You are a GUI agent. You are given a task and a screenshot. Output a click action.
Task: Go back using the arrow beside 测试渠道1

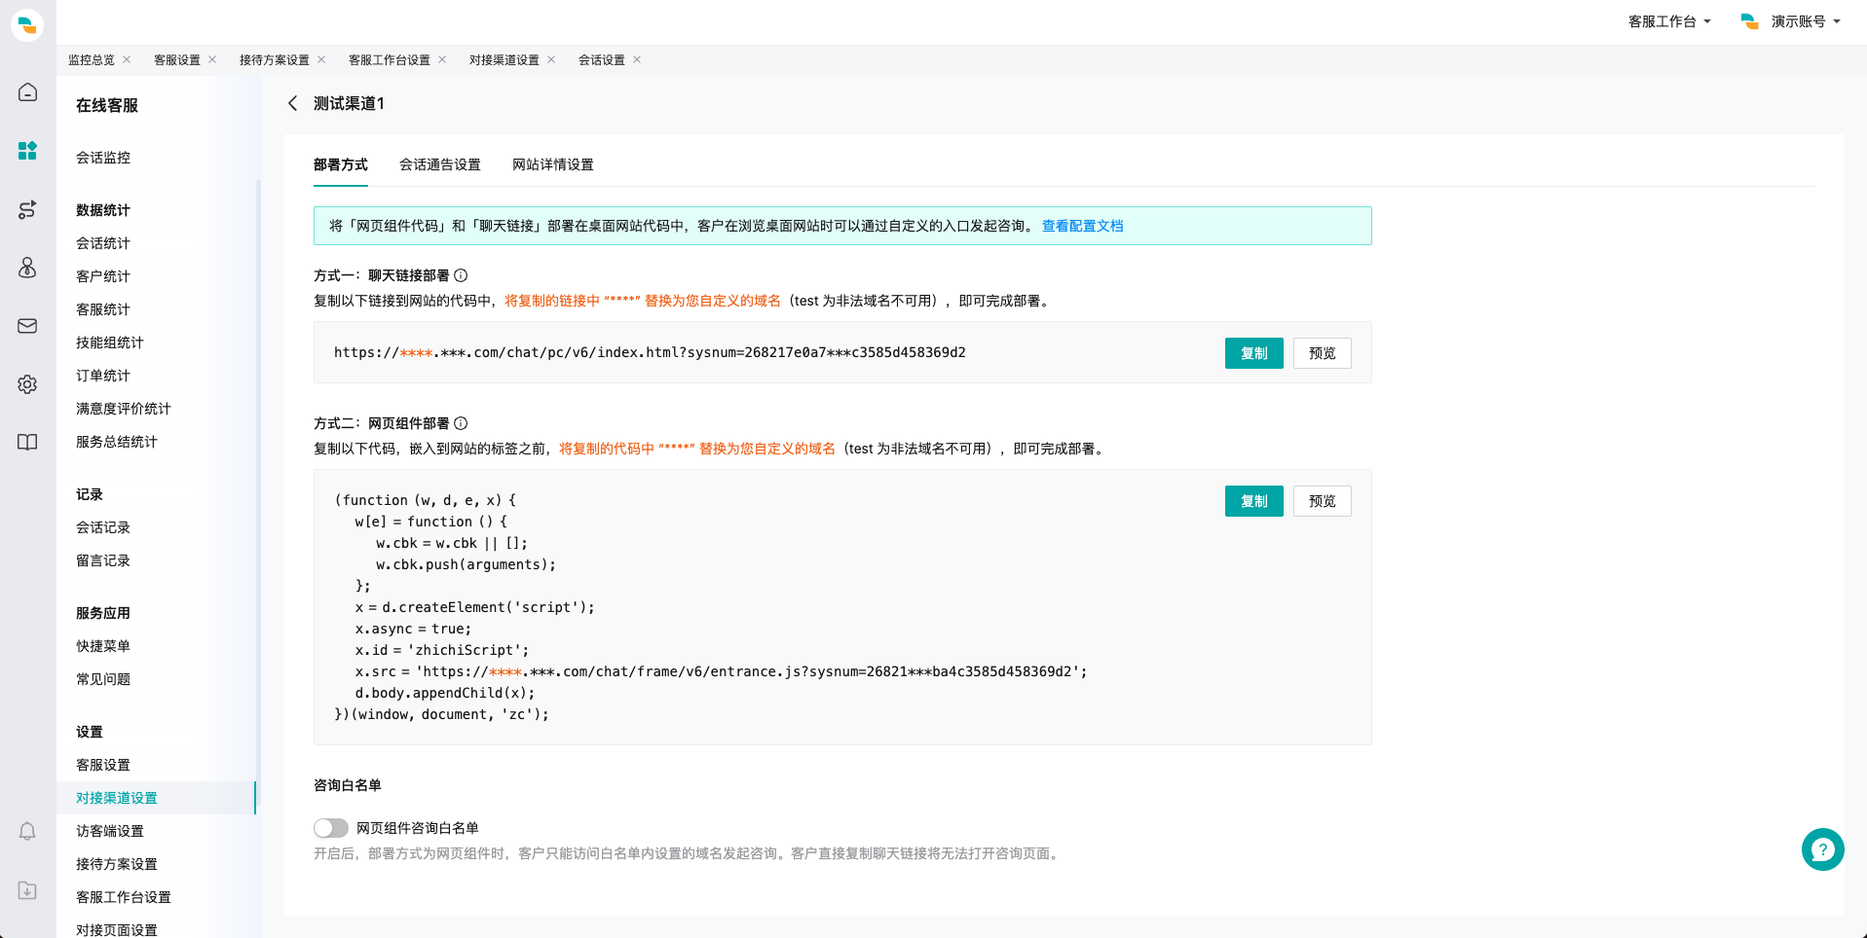tap(292, 103)
